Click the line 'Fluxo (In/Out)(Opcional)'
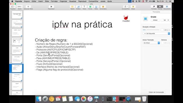The width and height of the screenshot is (183, 103). [x=49, y=64]
